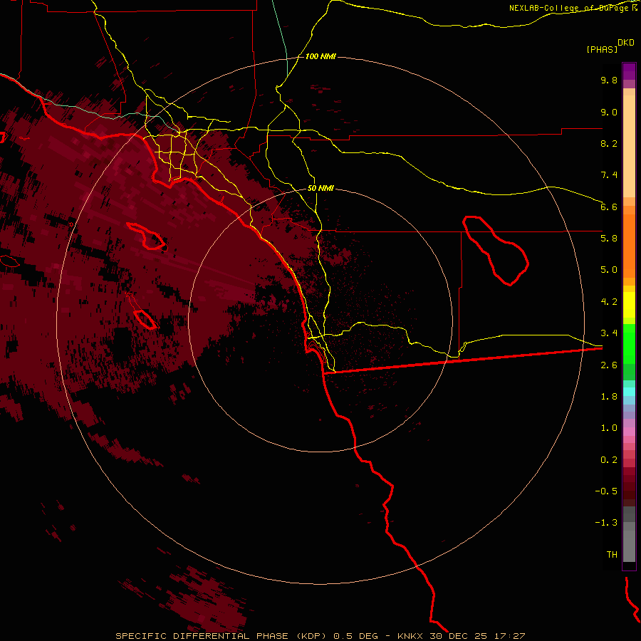Click the DKD units label above color bar
The image size is (641, 641).
click(626, 43)
